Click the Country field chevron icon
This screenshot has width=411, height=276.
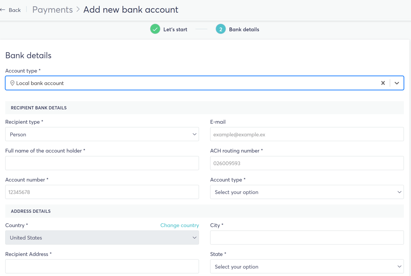[194, 237]
